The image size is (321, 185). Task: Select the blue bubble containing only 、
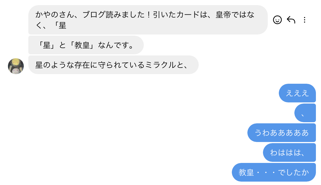[305, 113]
